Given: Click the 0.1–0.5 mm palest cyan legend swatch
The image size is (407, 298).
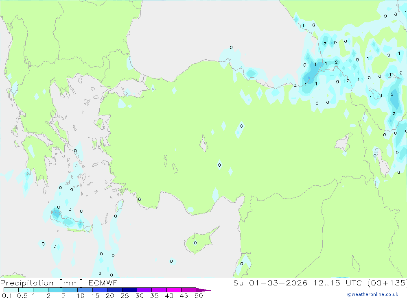Looking at the screenshot, I should 11,290.
